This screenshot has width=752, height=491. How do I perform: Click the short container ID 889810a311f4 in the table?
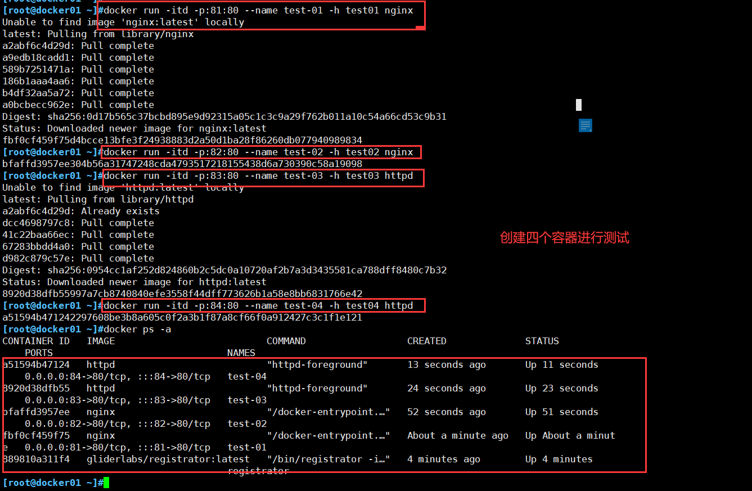pyautogui.click(x=36, y=459)
